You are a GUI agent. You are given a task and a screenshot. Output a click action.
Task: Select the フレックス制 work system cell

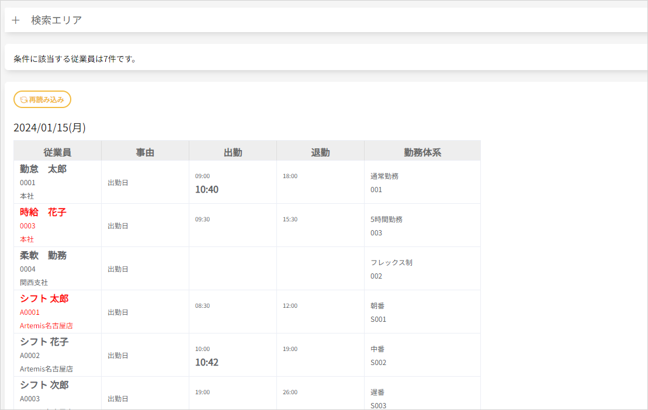point(391,263)
